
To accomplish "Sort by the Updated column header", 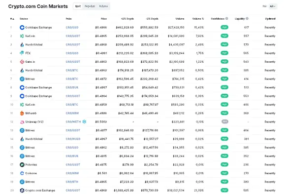I will click(x=270, y=19).
